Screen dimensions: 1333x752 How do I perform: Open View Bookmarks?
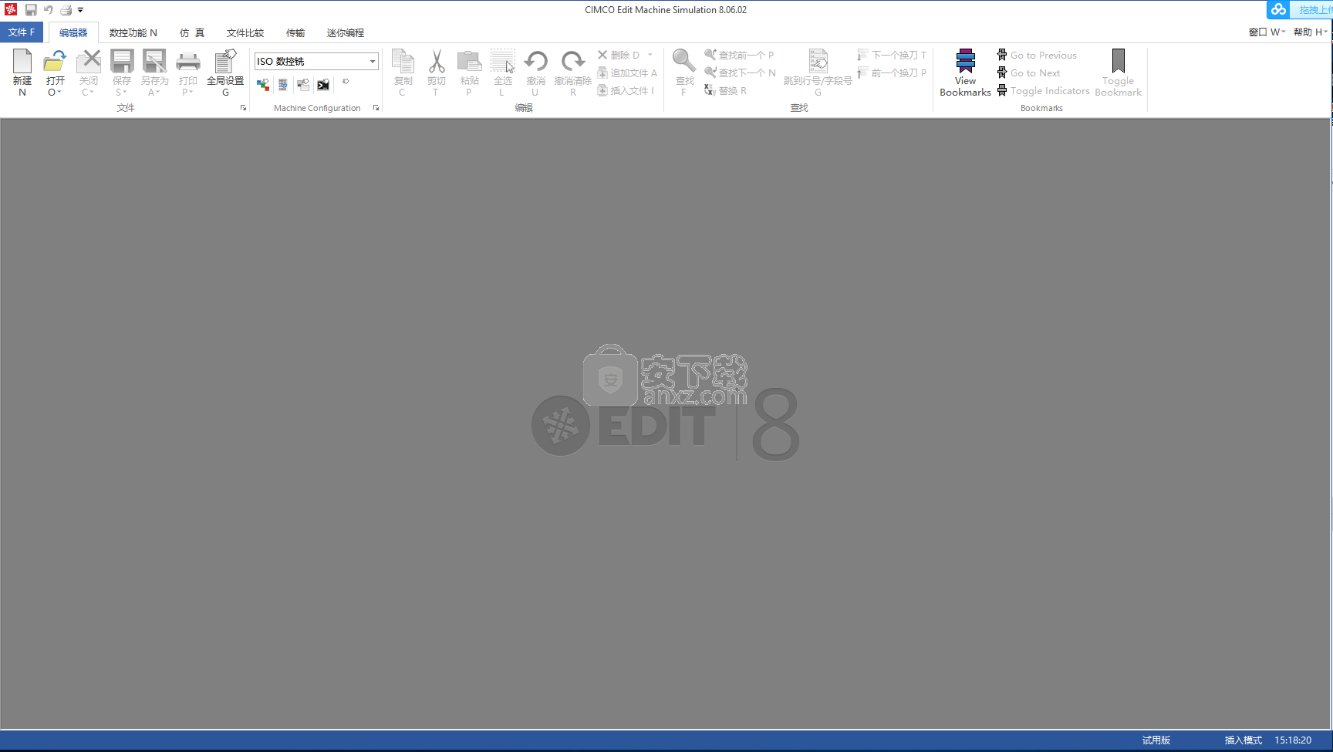(x=965, y=73)
